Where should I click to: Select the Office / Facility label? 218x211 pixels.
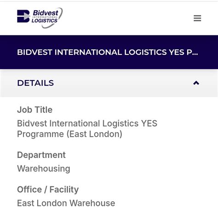tap(48, 189)
